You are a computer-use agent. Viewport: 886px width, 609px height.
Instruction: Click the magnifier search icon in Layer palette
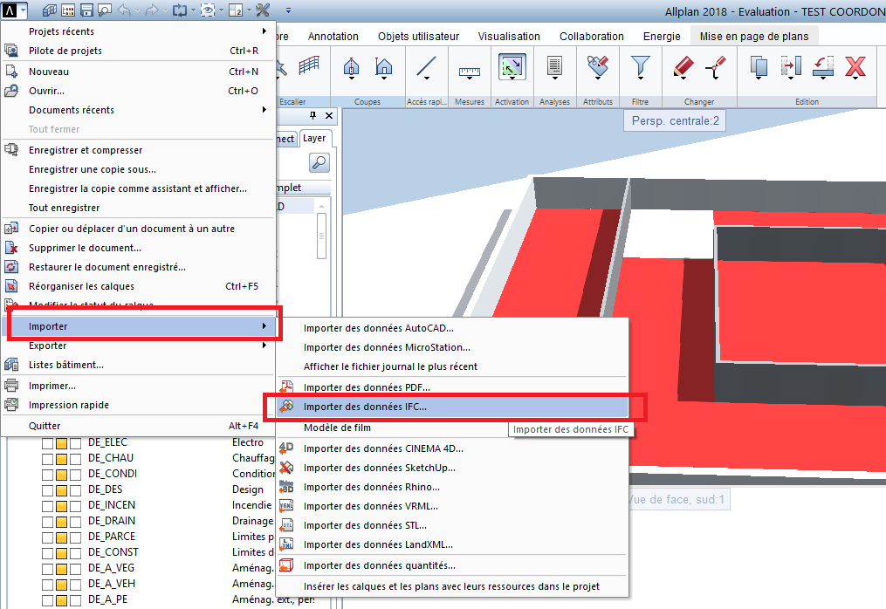click(x=319, y=162)
